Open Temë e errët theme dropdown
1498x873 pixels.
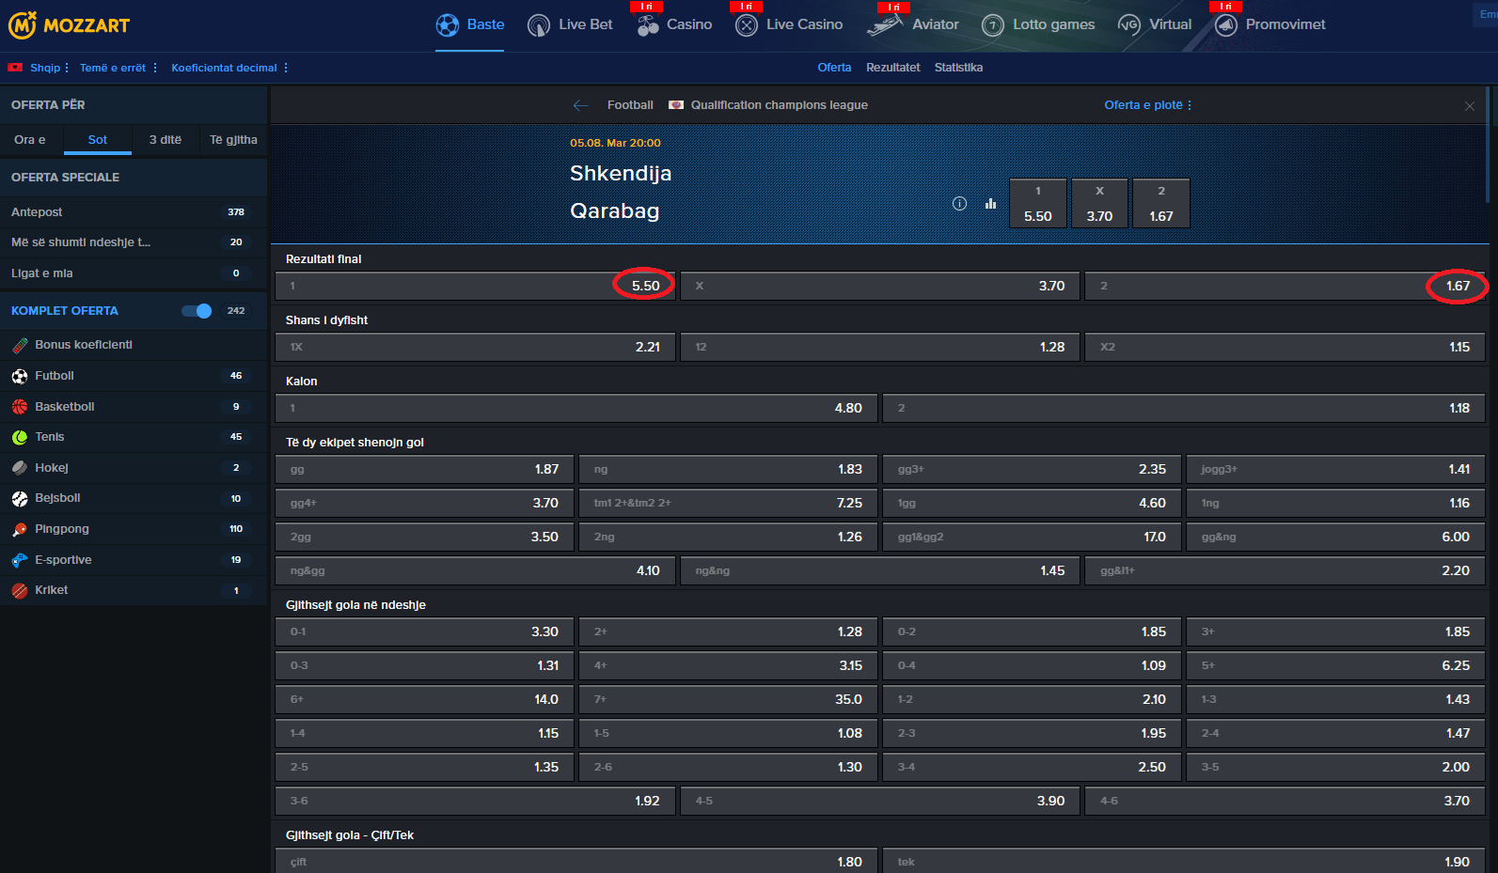(118, 68)
